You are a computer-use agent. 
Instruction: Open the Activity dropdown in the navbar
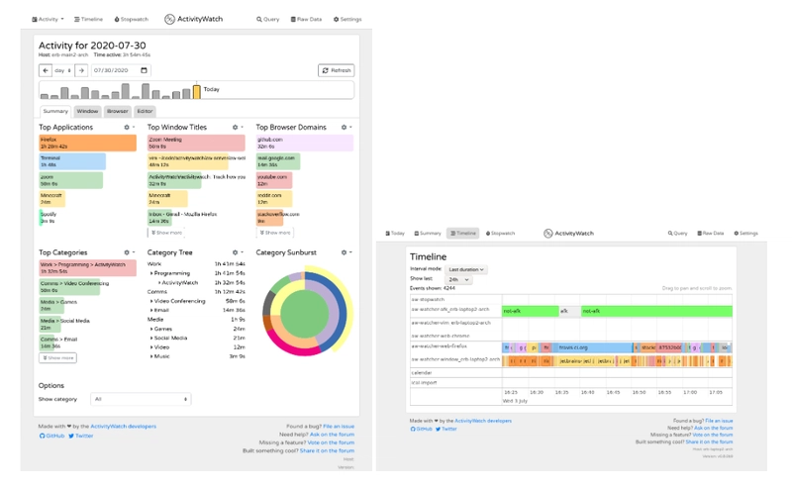48,19
